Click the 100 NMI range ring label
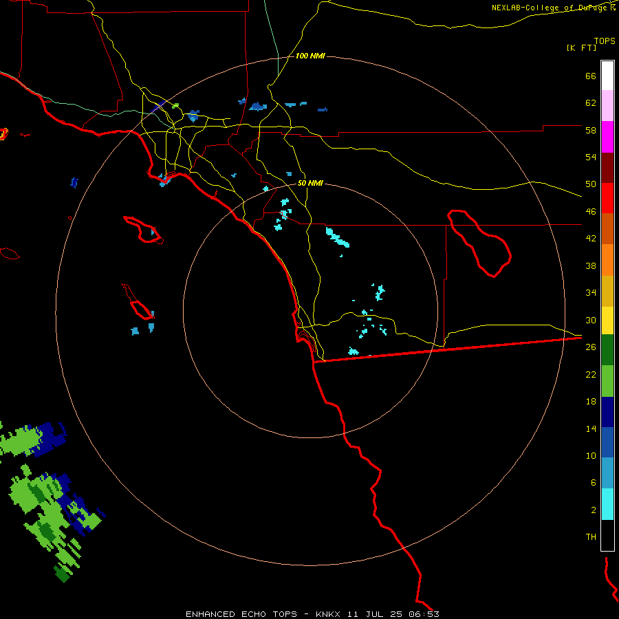 310,56
